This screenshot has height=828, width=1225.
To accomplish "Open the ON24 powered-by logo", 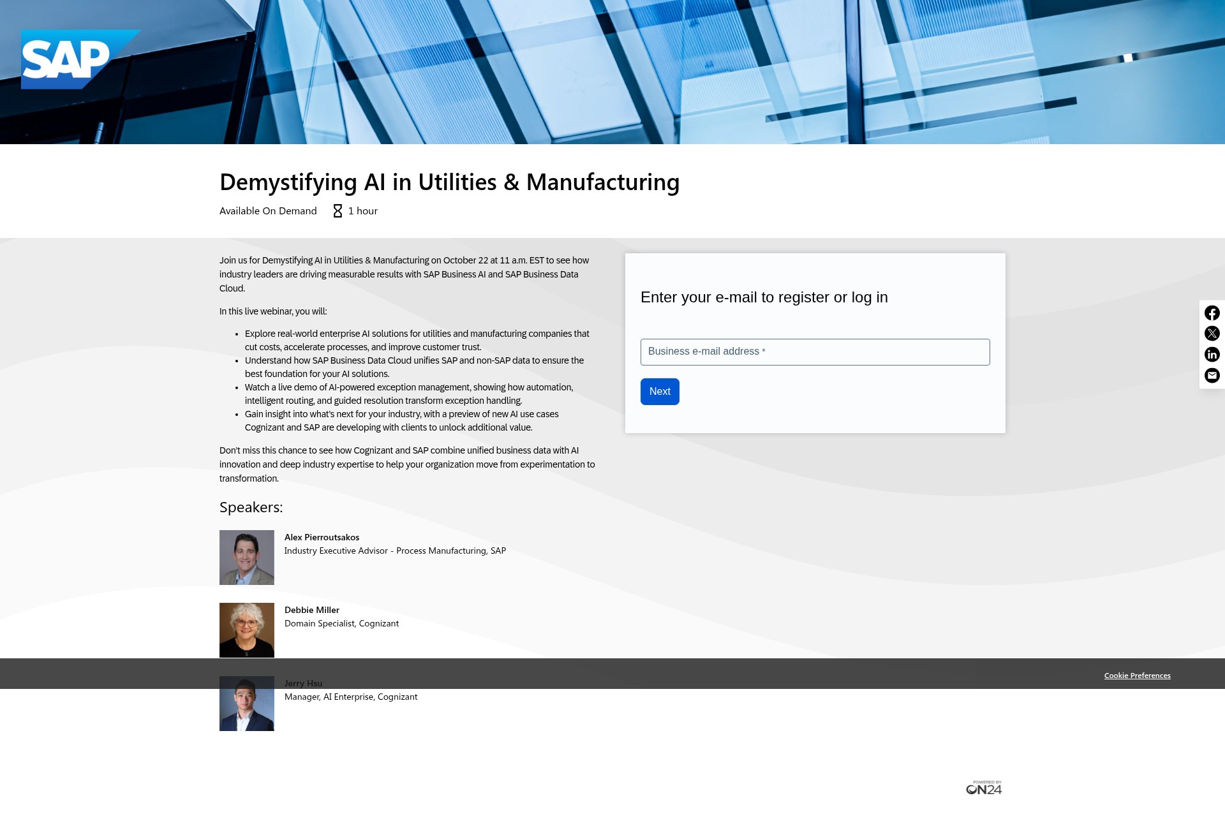I will point(984,788).
